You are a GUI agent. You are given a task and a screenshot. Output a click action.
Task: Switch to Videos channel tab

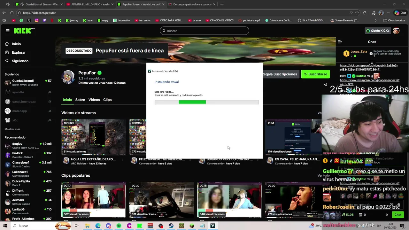pos(94,100)
